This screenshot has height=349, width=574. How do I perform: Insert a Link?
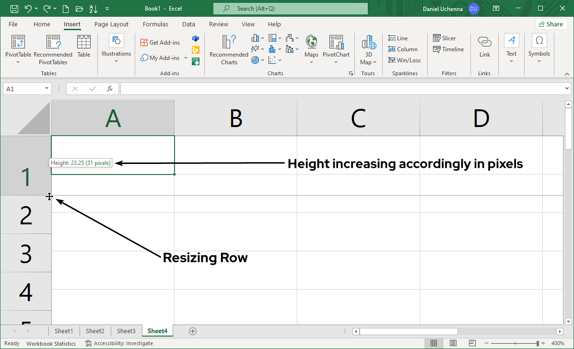pyautogui.click(x=484, y=48)
